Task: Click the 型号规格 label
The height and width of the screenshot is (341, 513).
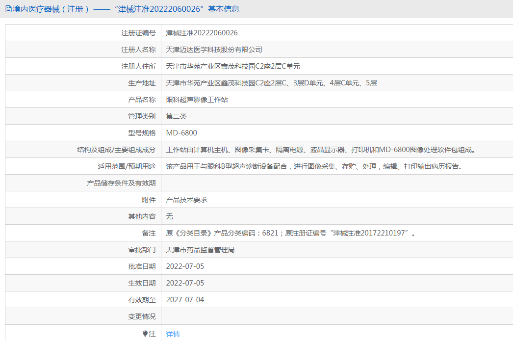Action: [x=142, y=133]
